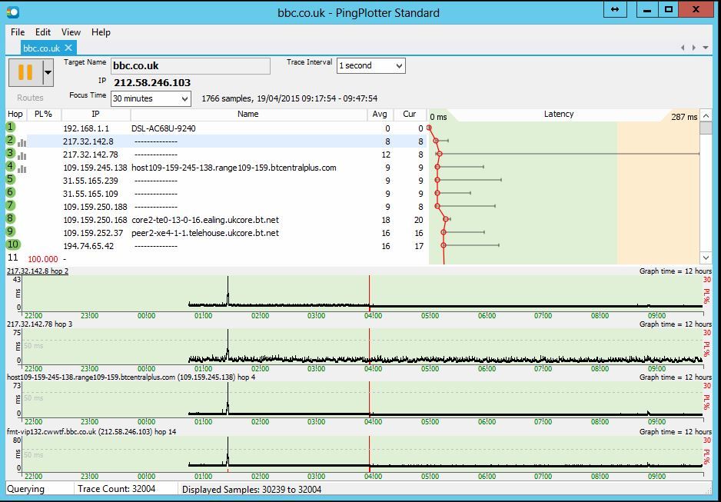The height and width of the screenshot is (502, 721).
Task: Click the tab scroll left arrow
Action: point(683,48)
